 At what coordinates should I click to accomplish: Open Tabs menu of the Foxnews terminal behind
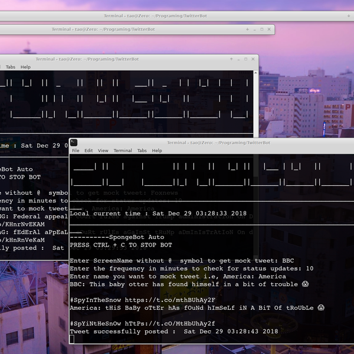[x=10, y=67]
